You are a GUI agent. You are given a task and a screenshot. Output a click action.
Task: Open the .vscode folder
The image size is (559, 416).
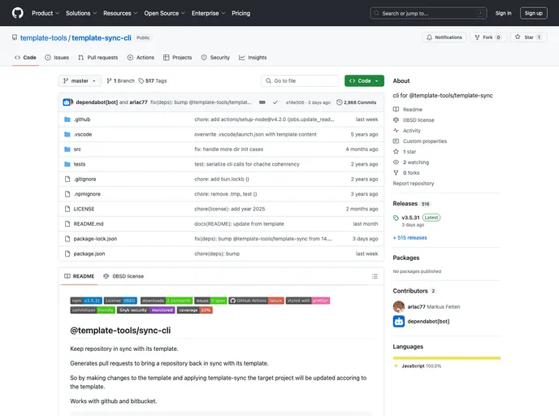(83, 134)
